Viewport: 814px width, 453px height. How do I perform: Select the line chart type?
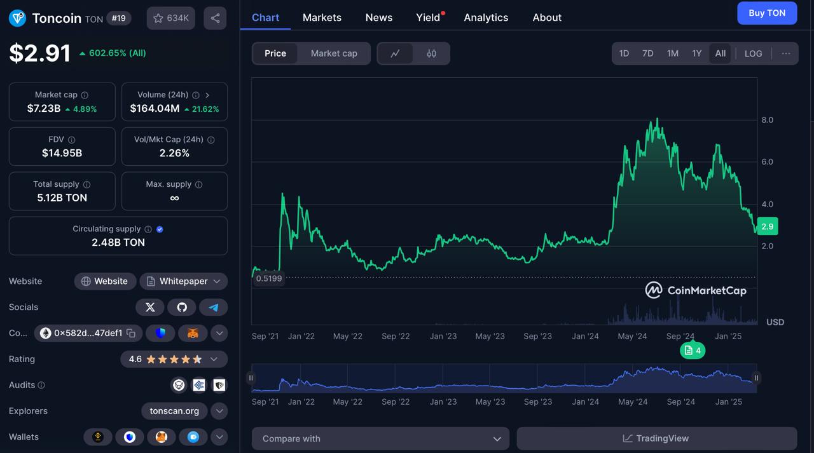click(395, 53)
